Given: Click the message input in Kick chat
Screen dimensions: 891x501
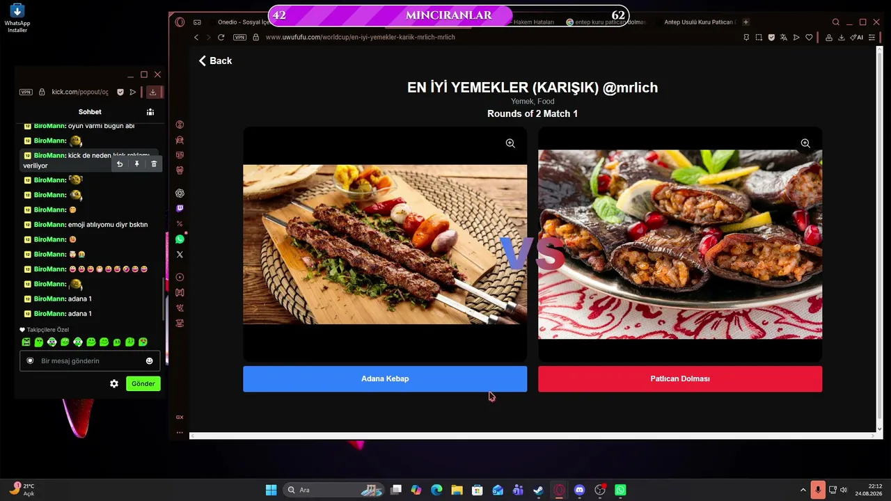Looking at the screenshot, I should (x=90, y=361).
